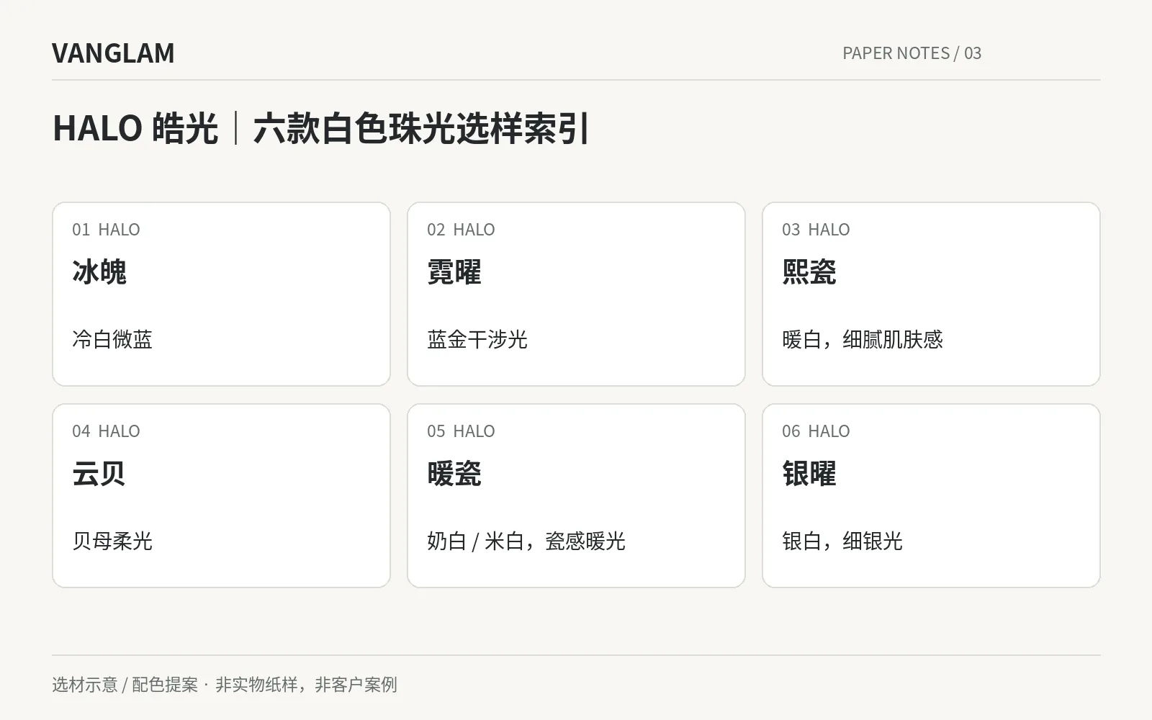This screenshot has width=1152, height=720.
Task: Select the 06 HALO label
Action: click(816, 431)
